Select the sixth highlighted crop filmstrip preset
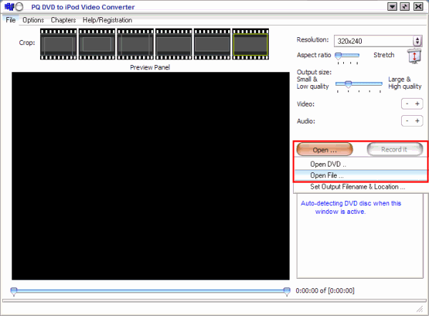The image size is (429, 316). tap(250, 44)
